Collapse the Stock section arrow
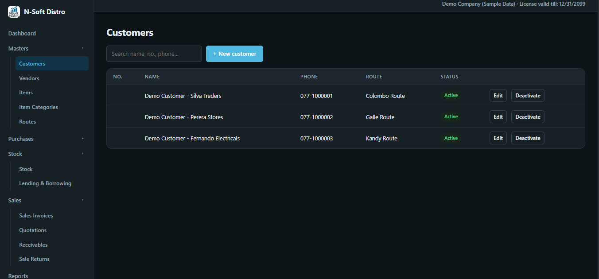The width and height of the screenshot is (599, 279). pyautogui.click(x=82, y=154)
